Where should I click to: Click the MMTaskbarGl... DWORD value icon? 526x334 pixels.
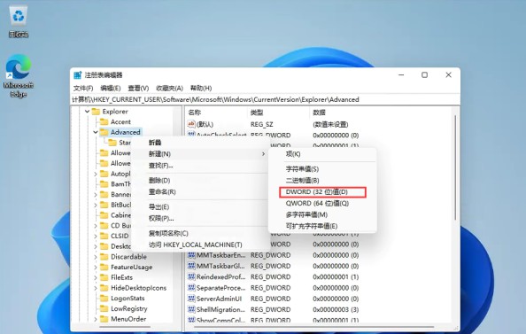click(x=191, y=266)
